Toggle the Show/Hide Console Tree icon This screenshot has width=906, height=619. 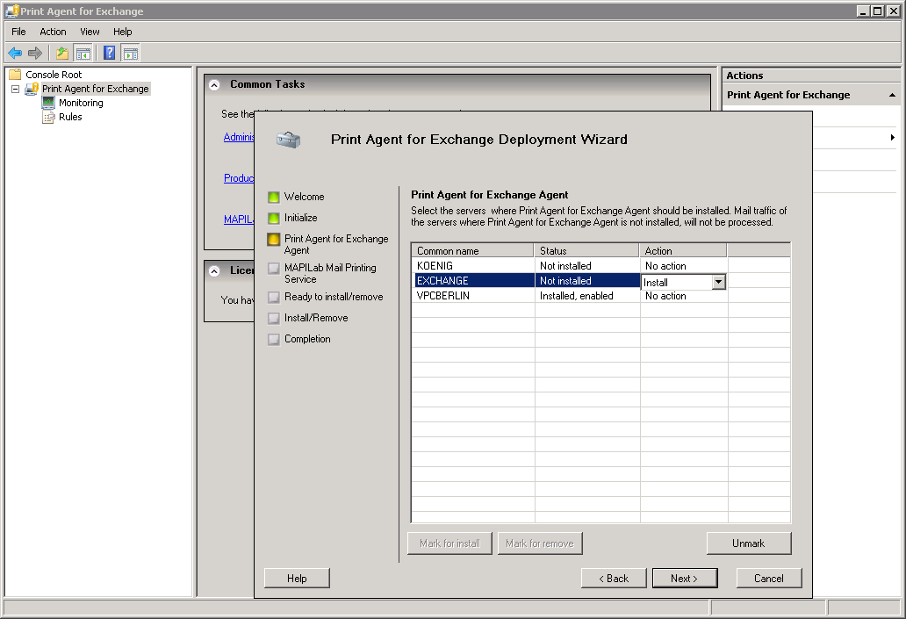click(x=83, y=54)
